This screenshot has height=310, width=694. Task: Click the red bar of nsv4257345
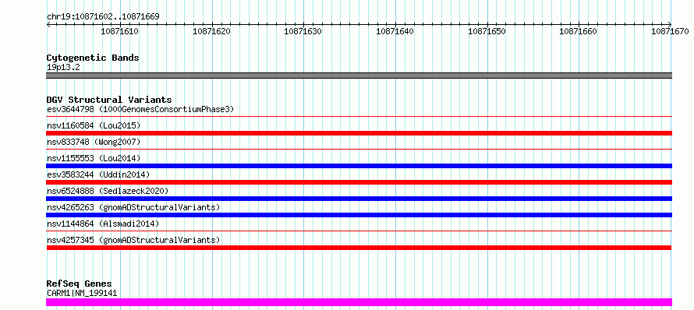pyautogui.click(x=359, y=248)
